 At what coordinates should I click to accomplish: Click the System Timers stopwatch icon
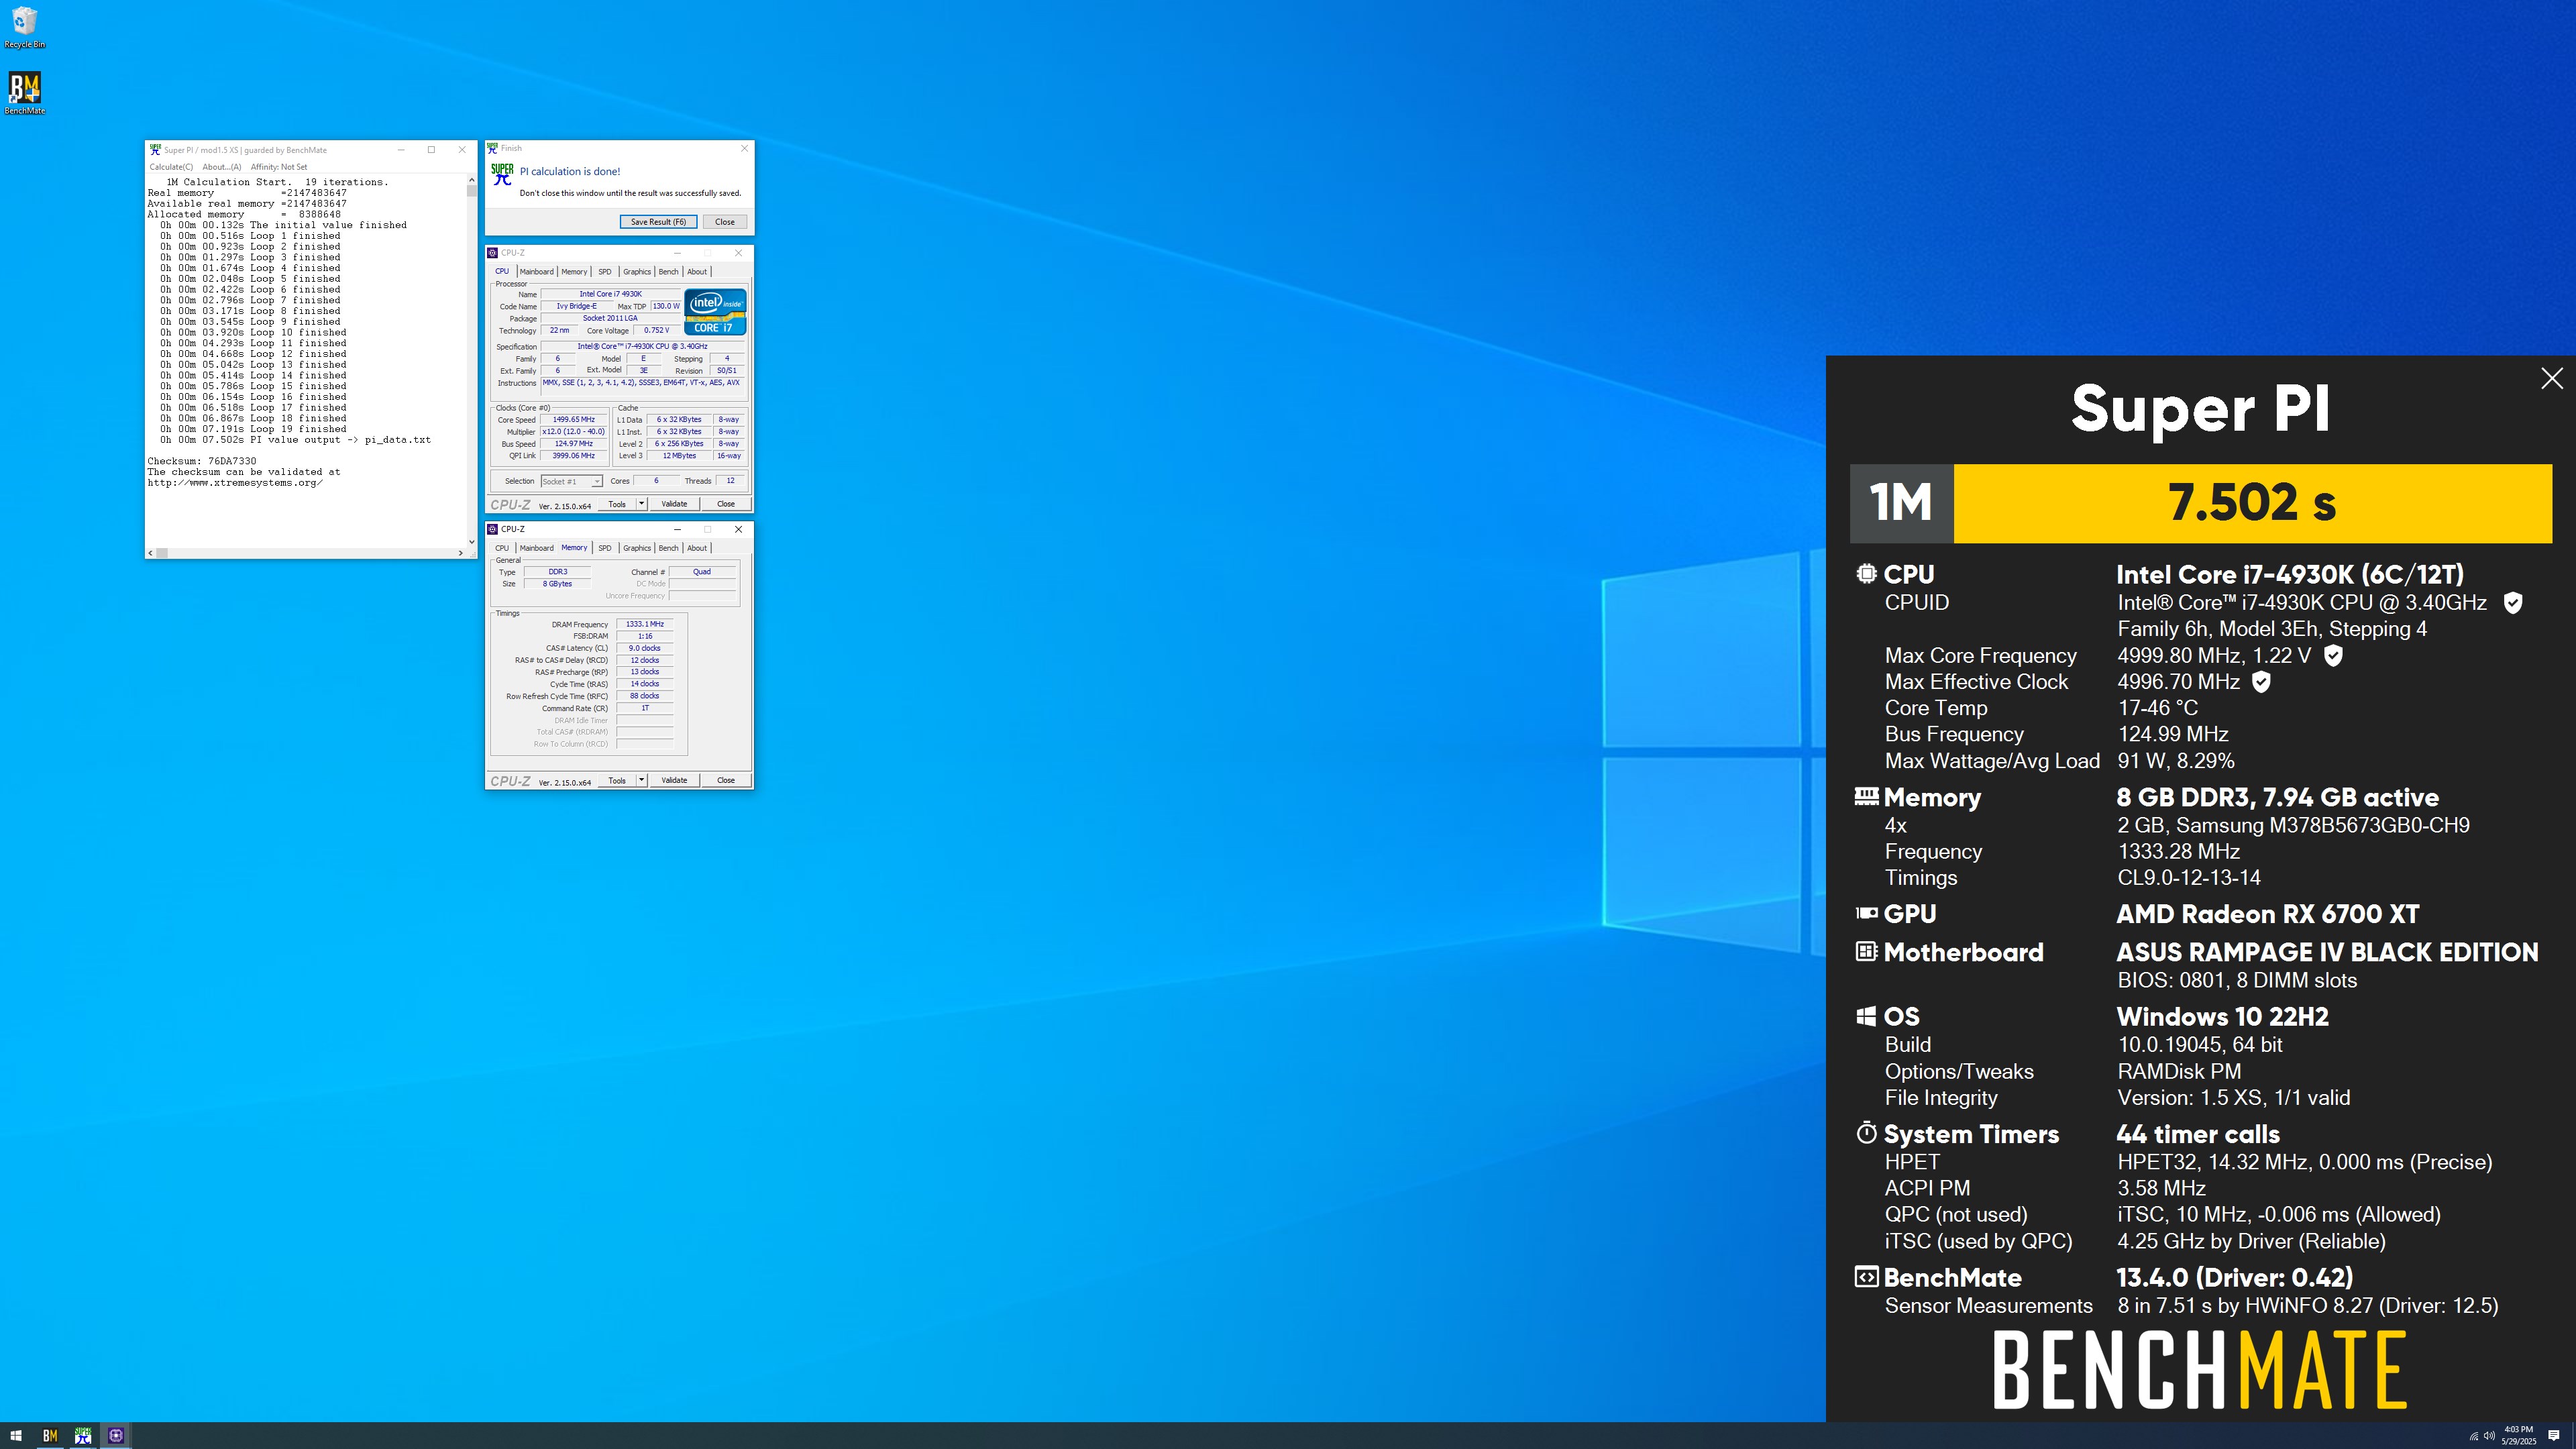pyautogui.click(x=1866, y=1133)
